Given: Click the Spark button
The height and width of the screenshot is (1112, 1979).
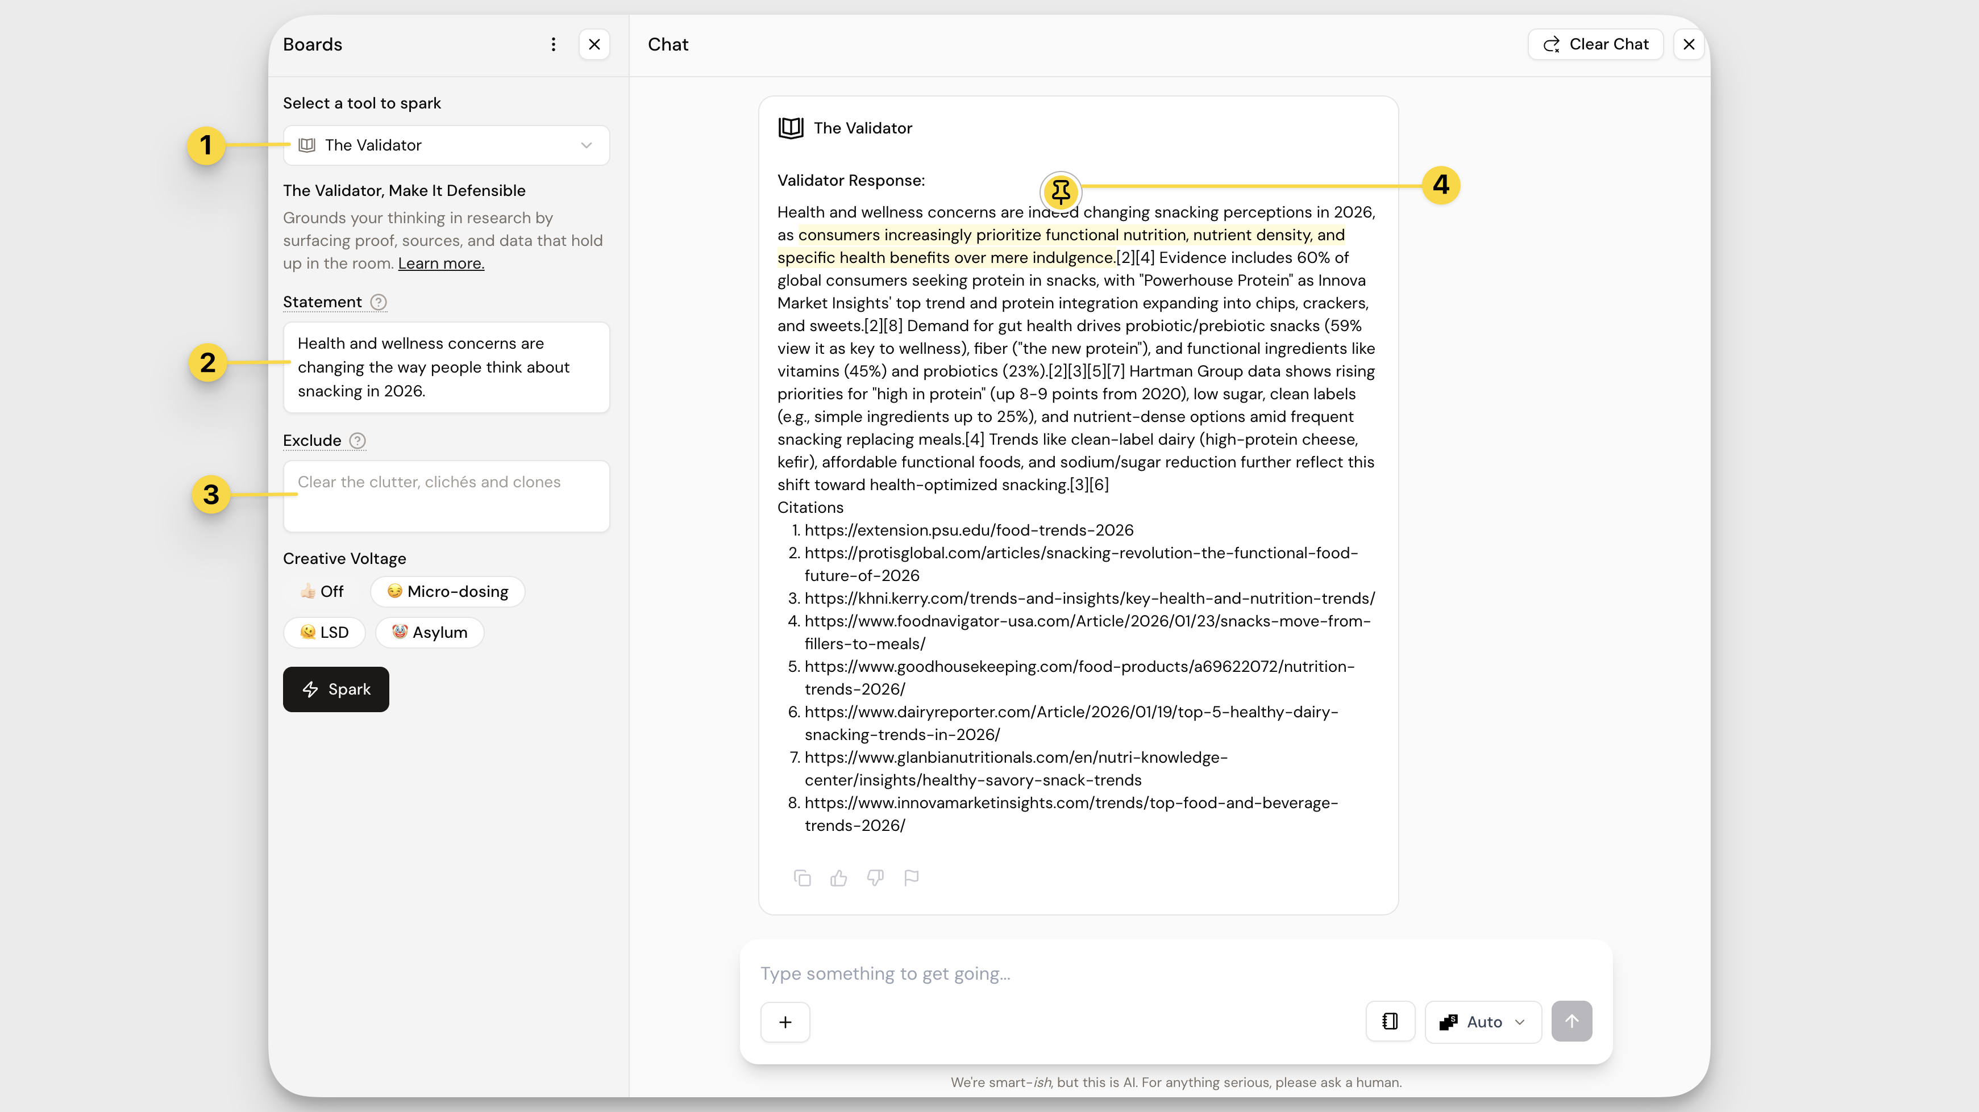Looking at the screenshot, I should (336, 689).
